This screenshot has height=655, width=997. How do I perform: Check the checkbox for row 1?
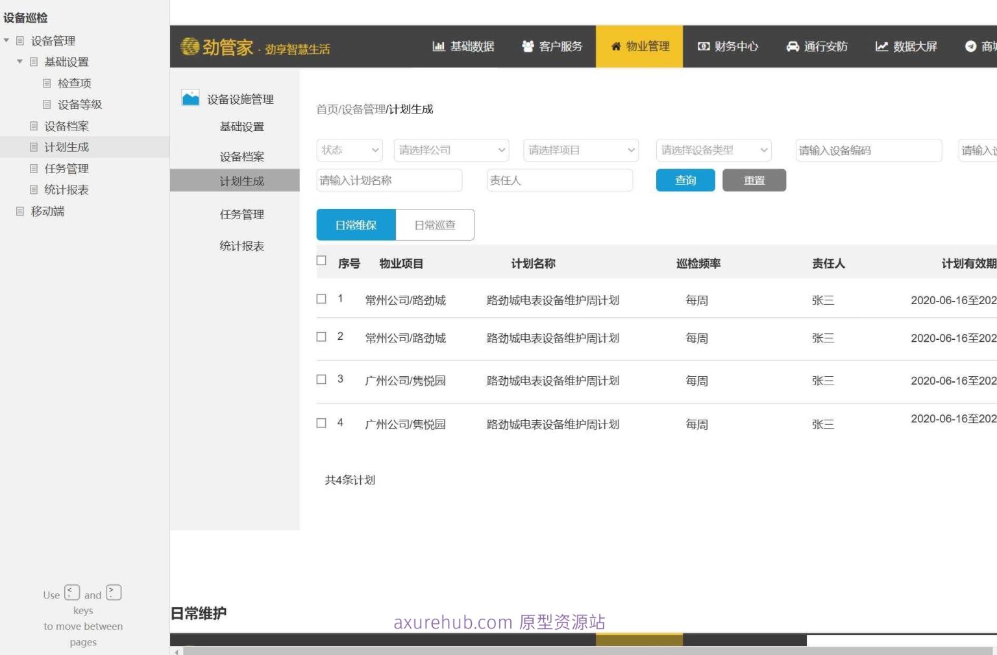click(x=321, y=299)
